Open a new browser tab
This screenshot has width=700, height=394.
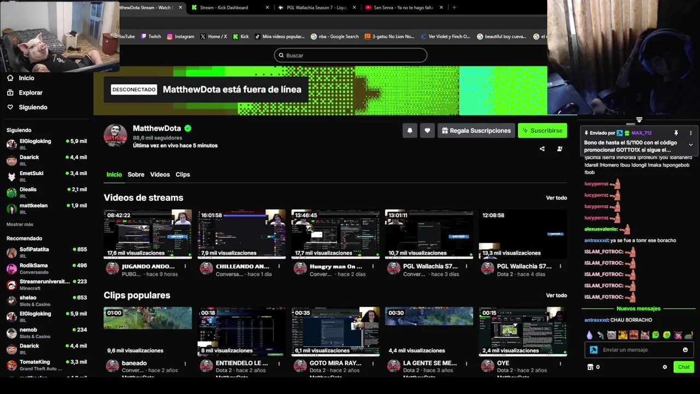[x=454, y=8]
